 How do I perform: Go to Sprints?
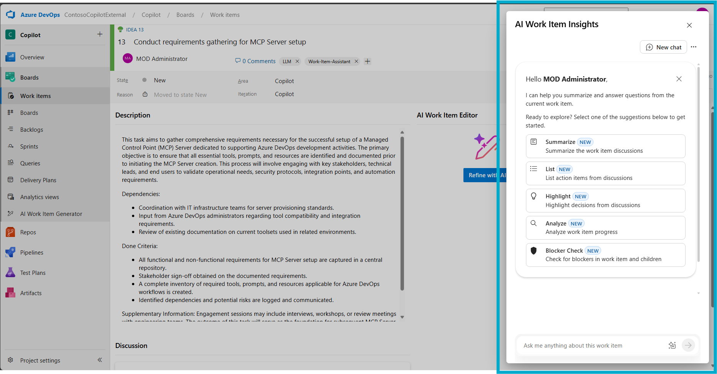[x=28, y=146]
